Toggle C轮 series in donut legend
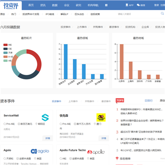The height and width of the screenshot is (165, 165). (7, 49)
